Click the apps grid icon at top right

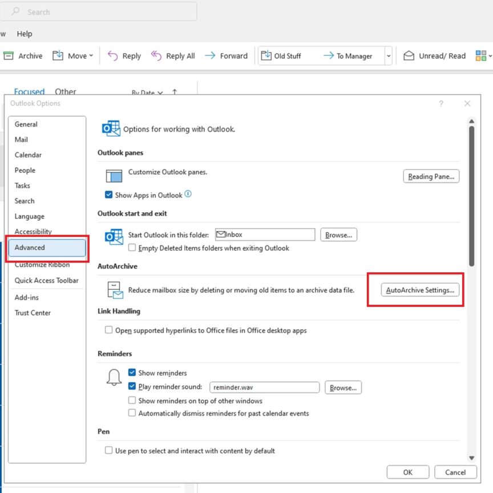point(482,55)
